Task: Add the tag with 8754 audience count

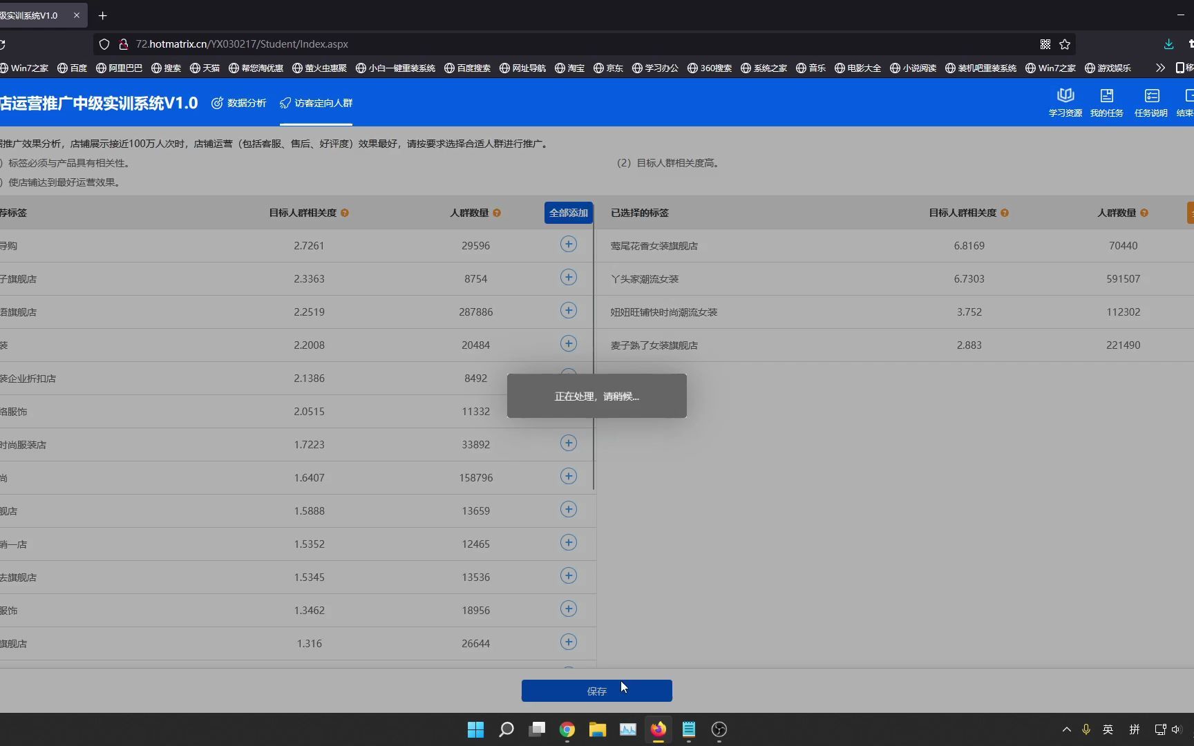Action: pos(568,278)
